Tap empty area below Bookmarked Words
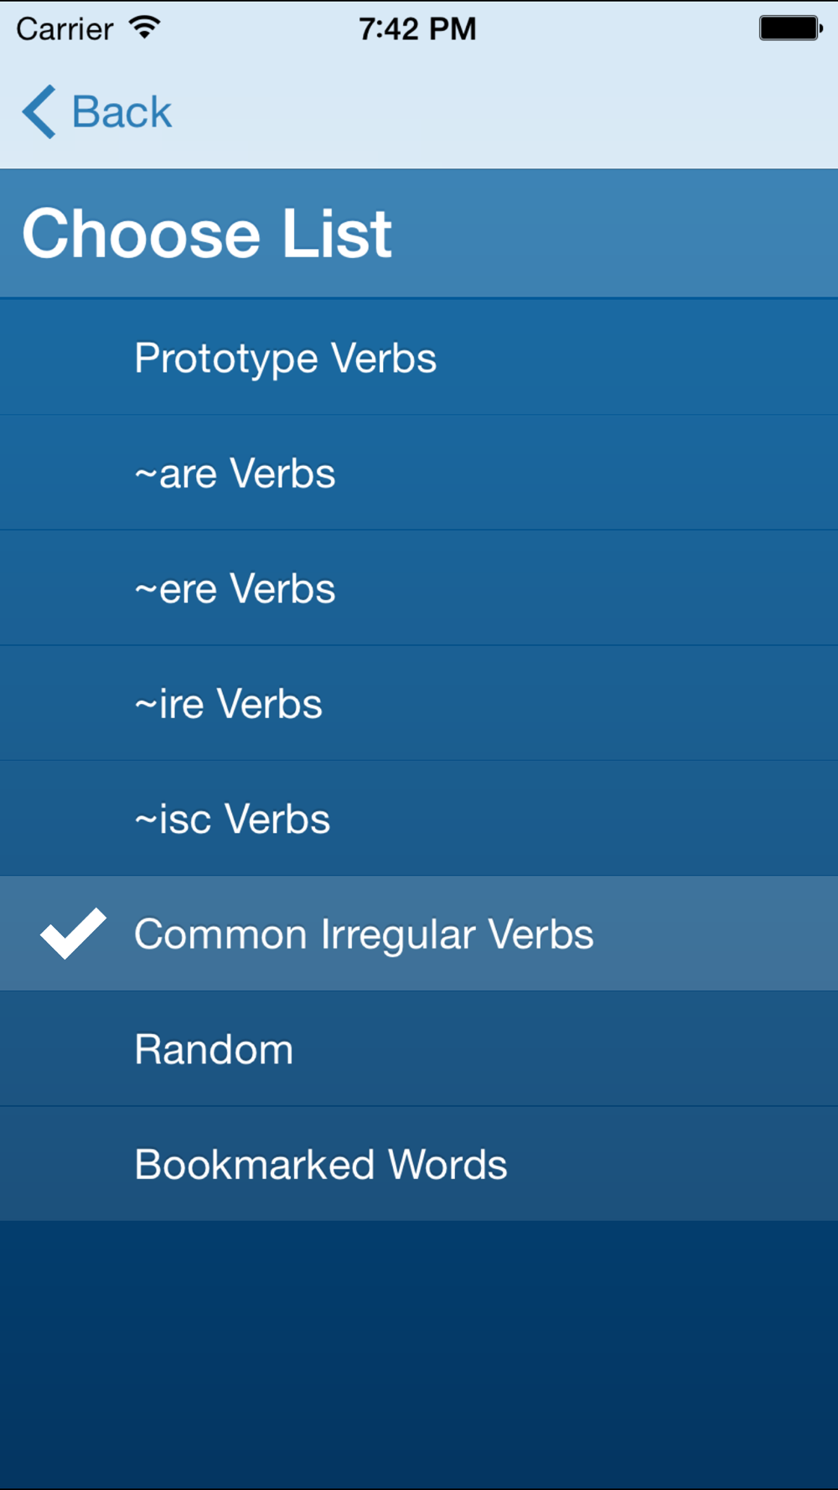This screenshot has width=838, height=1490. (x=419, y=1349)
